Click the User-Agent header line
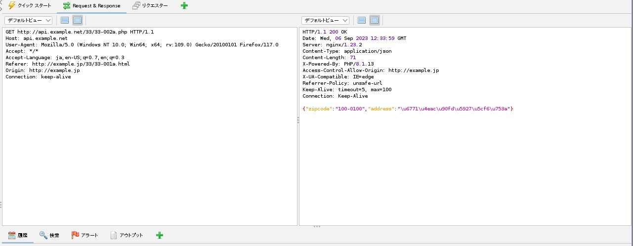Image resolution: width=633 pixels, height=246 pixels. coord(142,44)
